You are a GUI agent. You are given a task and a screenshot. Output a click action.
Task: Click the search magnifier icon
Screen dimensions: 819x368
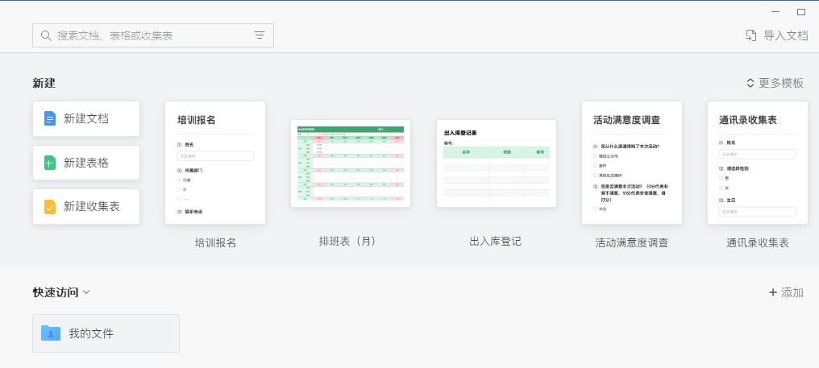[x=45, y=35]
